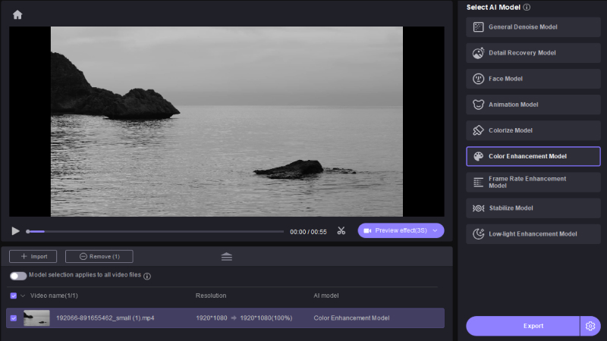607x341 pixels.
Task: Click the info icon beside Select AI Model
Action: (527, 8)
